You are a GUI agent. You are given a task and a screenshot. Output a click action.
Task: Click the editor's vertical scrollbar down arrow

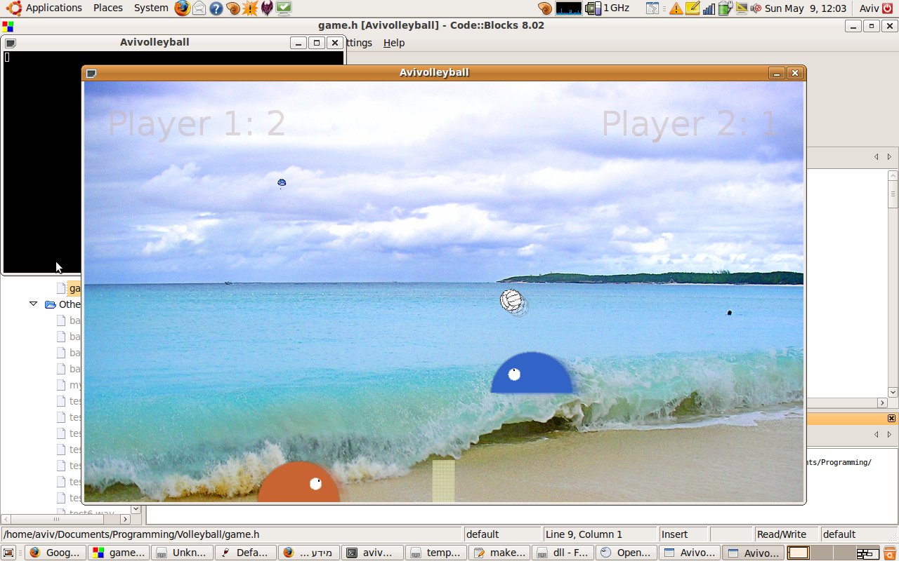tap(893, 392)
